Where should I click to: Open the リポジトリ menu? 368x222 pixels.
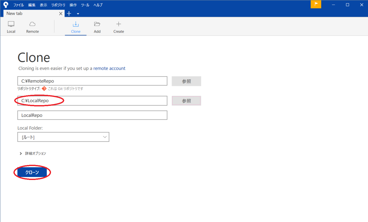tap(58, 5)
